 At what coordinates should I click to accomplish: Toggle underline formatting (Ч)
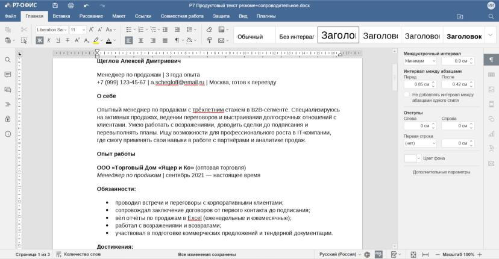(58, 40)
